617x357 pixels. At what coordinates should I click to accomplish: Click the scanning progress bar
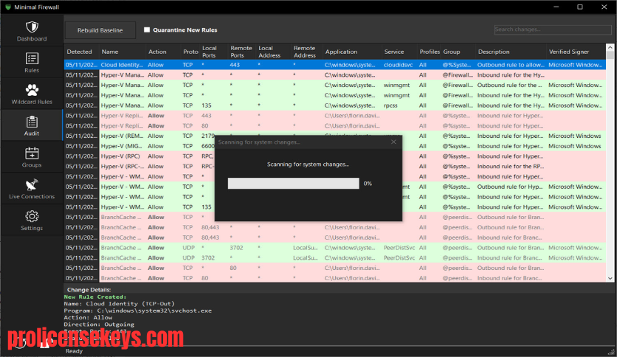click(293, 184)
